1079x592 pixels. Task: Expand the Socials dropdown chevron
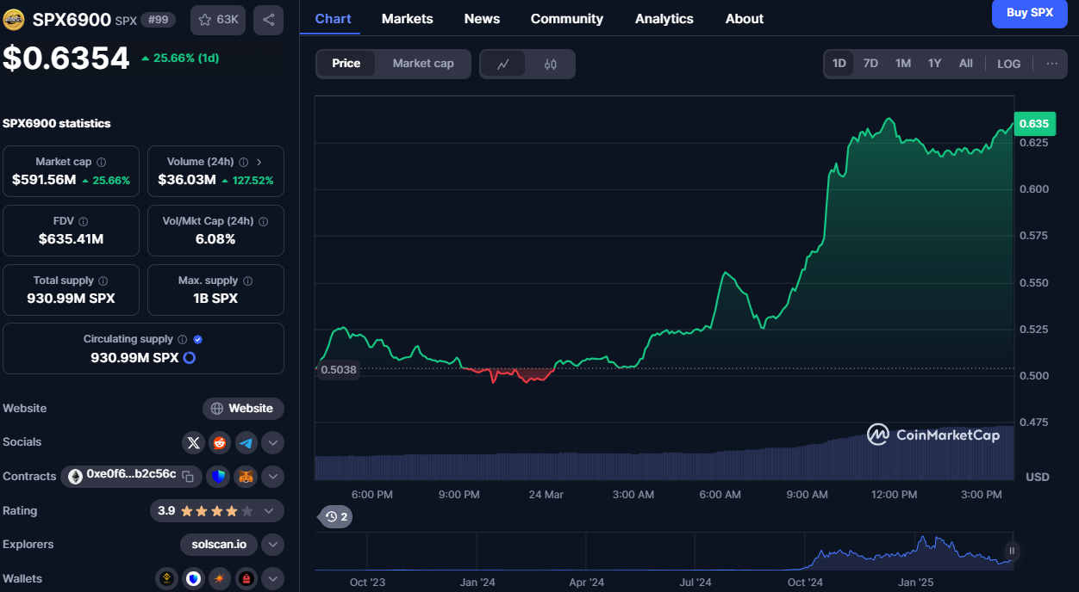[x=272, y=443]
